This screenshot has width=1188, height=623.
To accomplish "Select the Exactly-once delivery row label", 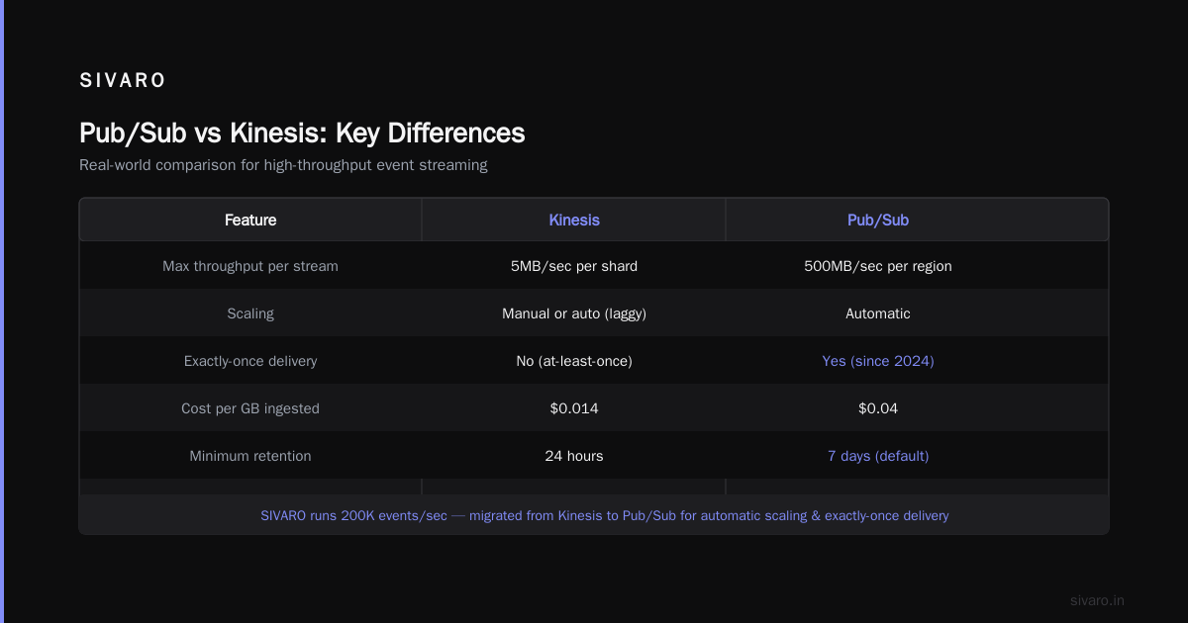I will (x=250, y=361).
